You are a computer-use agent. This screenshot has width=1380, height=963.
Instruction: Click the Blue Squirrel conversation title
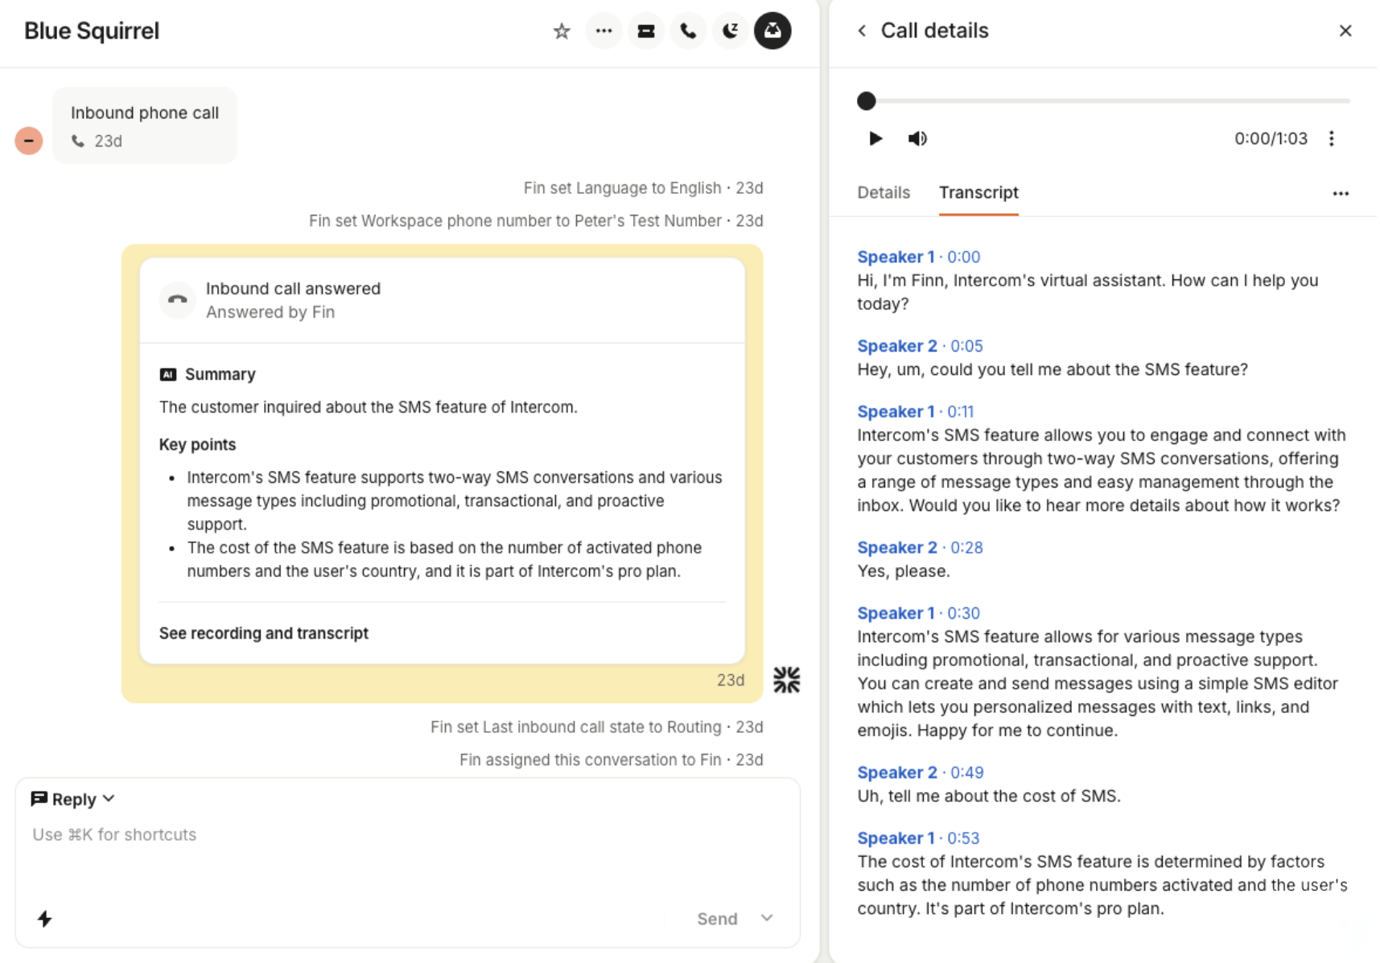pyautogui.click(x=92, y=31)
